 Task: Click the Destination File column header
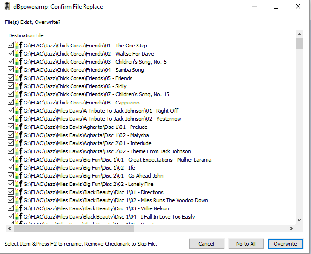click(x=26, y=35)
